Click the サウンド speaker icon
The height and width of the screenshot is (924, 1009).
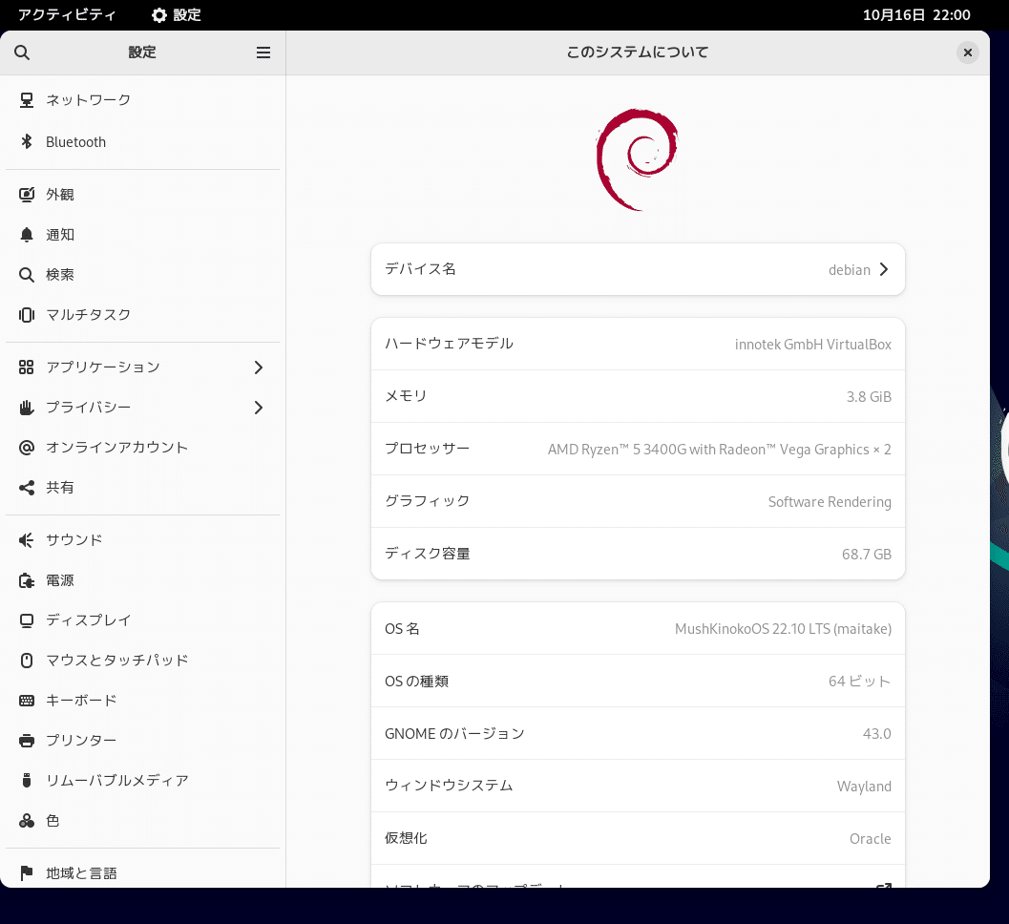(x=27, y=540)
